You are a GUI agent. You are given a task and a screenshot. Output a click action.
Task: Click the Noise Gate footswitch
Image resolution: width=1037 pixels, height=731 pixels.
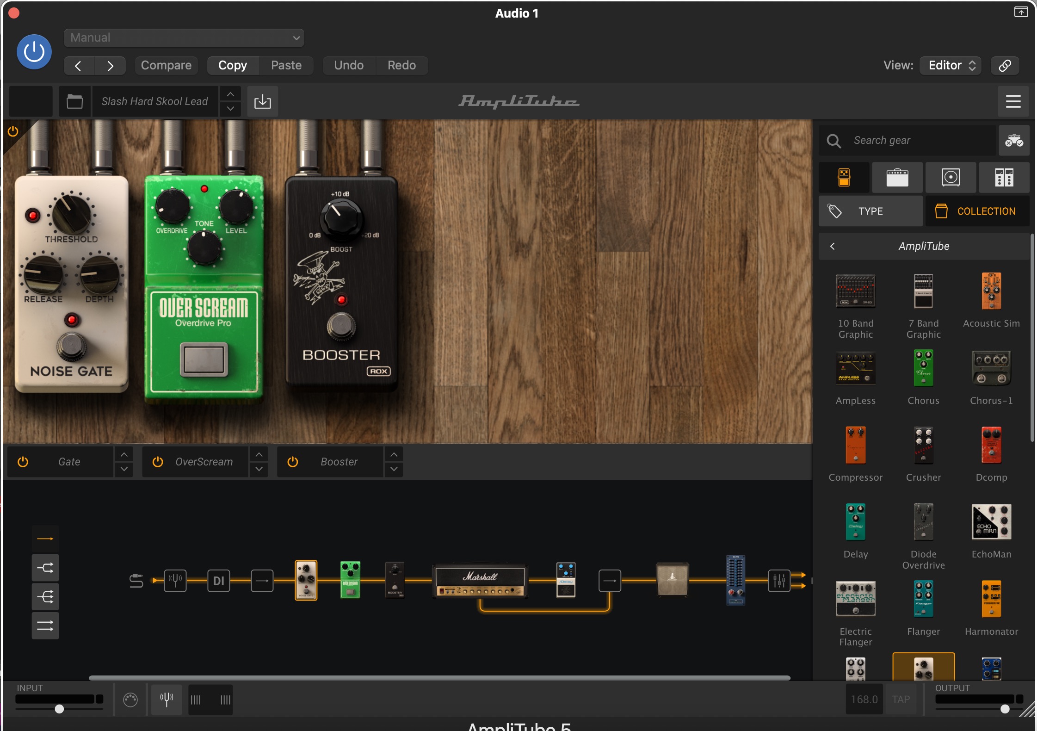coord(72,346)
